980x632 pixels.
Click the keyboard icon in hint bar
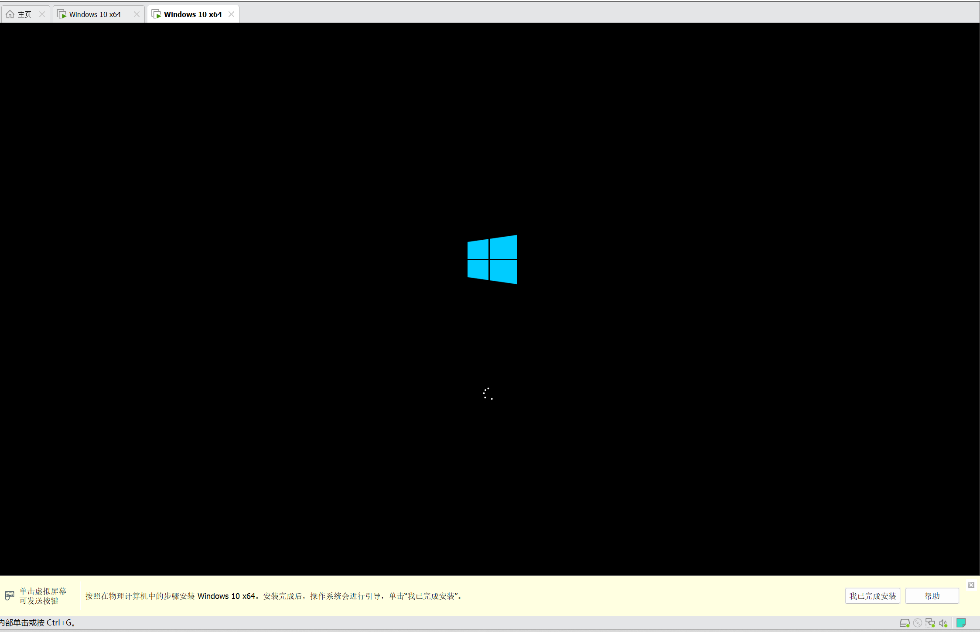point(10,595)
